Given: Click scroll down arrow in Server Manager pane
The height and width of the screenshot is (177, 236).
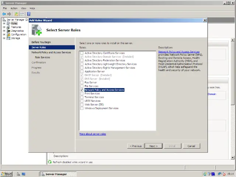Looking at the screenshot, I should click(x=233, y=157).
